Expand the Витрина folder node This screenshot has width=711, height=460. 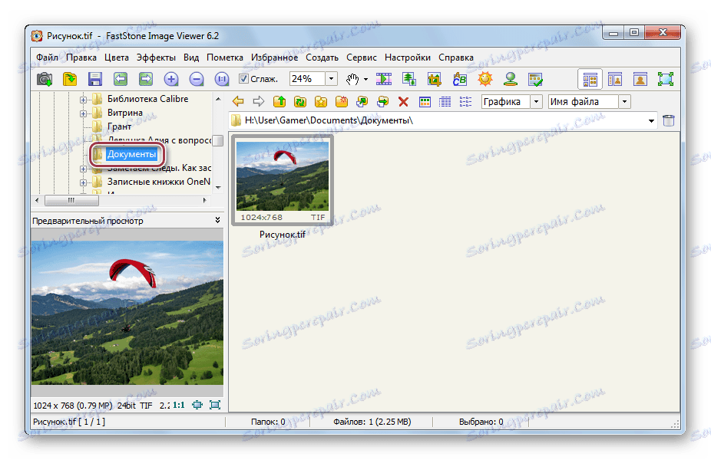click(x=83, y=113)
